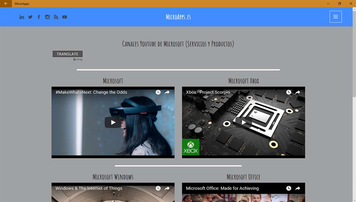Click the Microsoft Windows section heading
The height and width of the screenshot is (202, 356).
point(113,177)
